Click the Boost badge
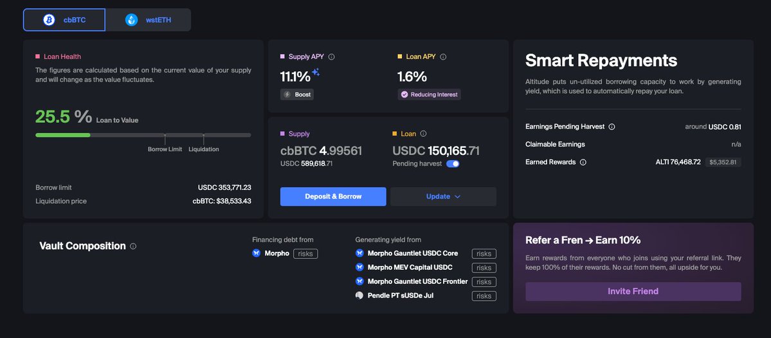The image size is (771, 338). [297, 94]
